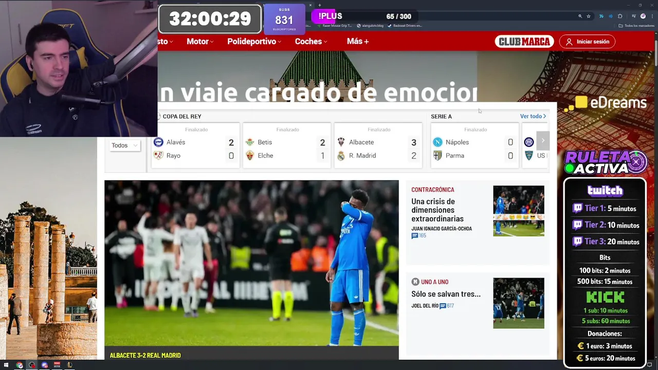Click the Nápoles team crest
The height and width of the screenshot is (370, 658).
(x=437, y=142)
